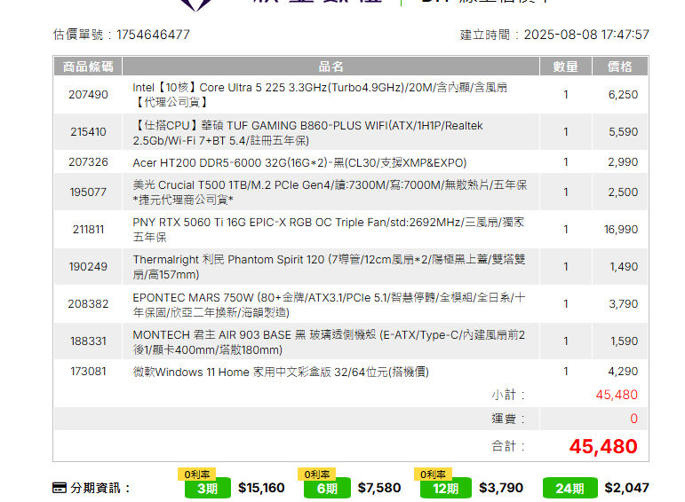Click the price 4,290

tap(624, 372)
